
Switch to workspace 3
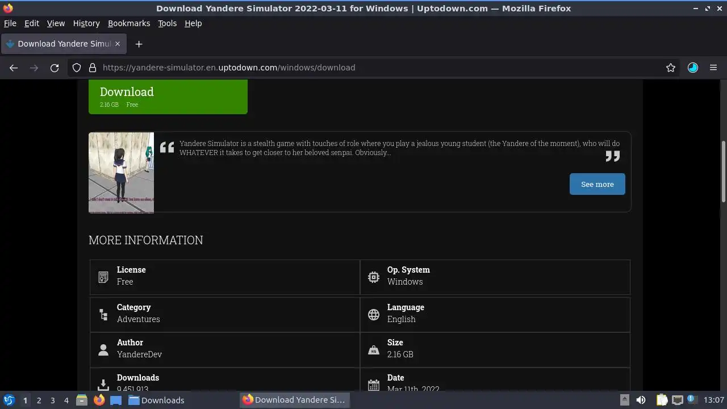[x=52, y=400]
